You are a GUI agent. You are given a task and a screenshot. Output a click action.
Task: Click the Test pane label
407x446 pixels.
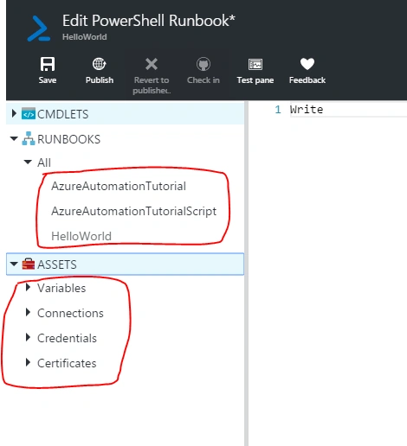point(255,80)
